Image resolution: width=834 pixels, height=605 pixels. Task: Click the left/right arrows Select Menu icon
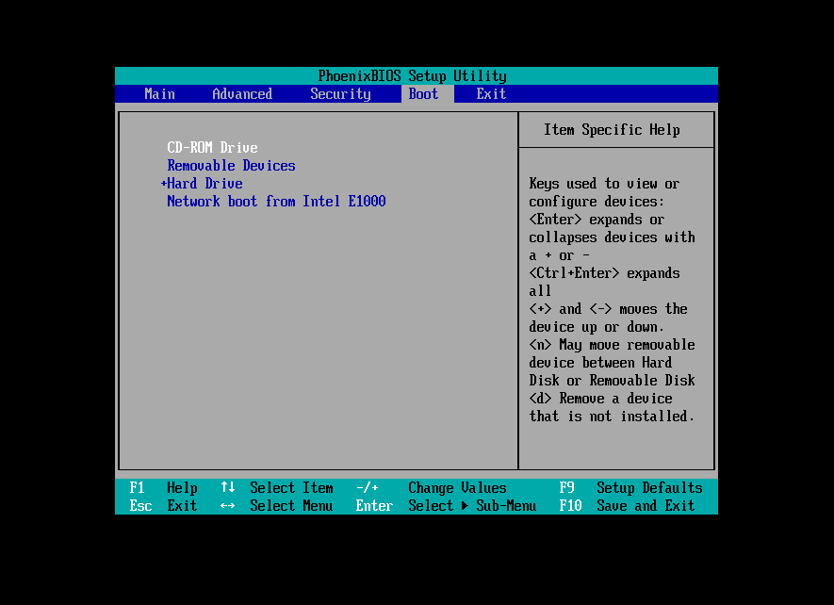pos(228,505)
